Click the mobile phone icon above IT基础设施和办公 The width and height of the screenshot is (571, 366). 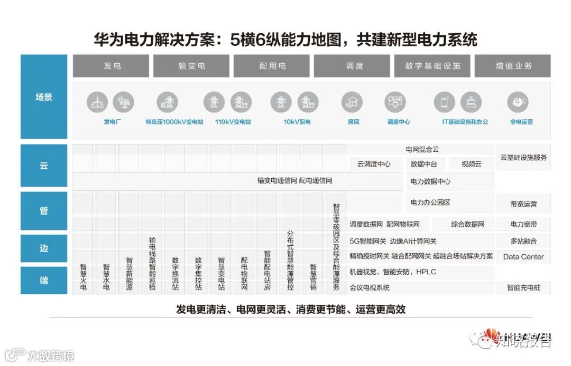click(x=445, y=102)
